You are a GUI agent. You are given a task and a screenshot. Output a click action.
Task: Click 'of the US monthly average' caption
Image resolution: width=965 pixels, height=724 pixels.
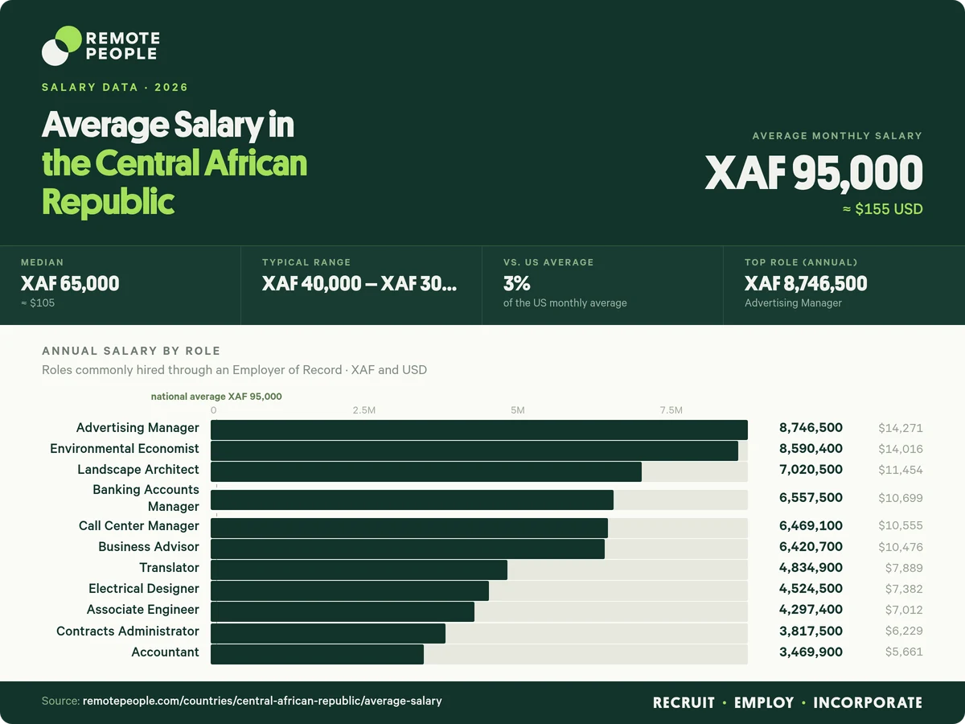coord(565,303)
